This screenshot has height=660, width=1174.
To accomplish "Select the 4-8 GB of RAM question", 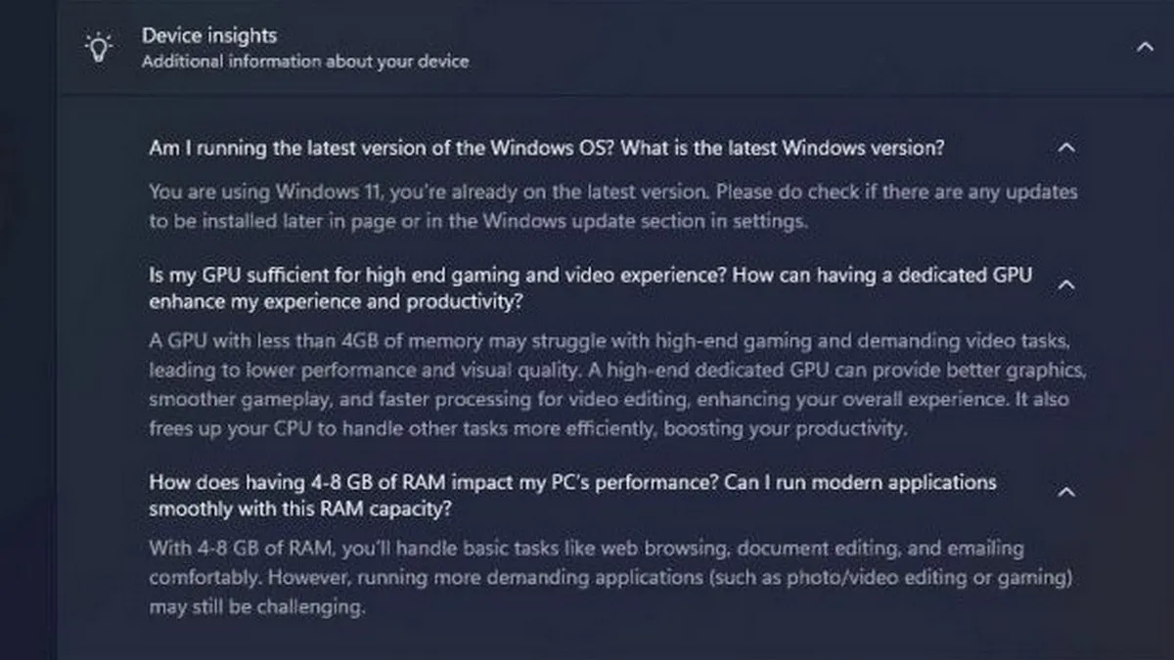I will point(572,483).
